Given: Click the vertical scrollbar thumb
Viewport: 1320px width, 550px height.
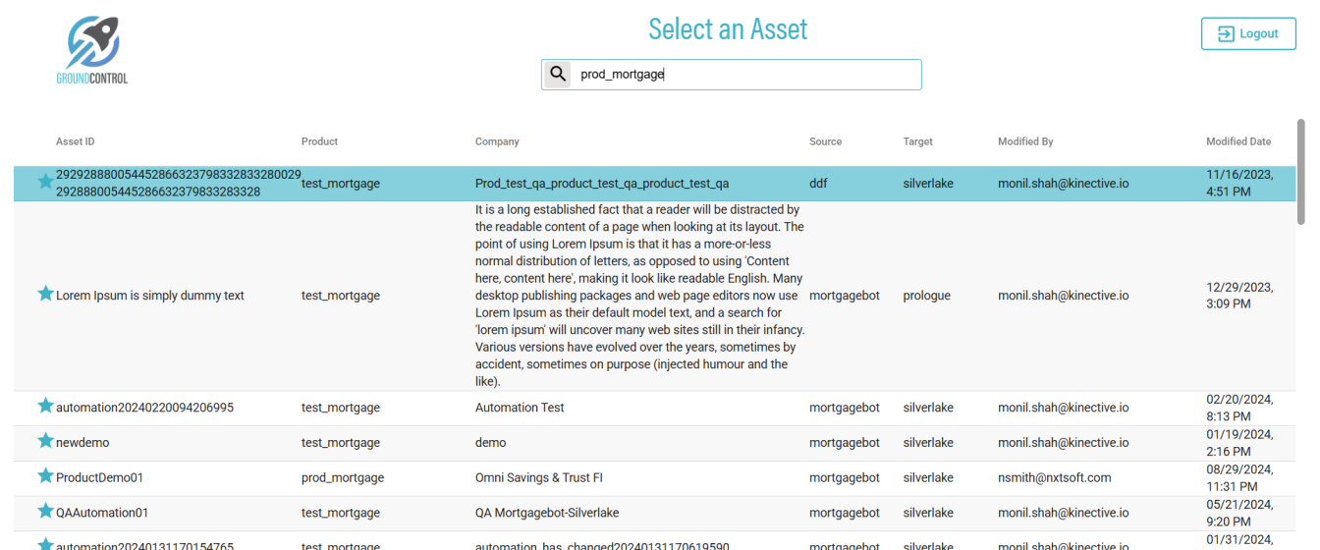Looking at the screenshot, I should coord(1301,172).
